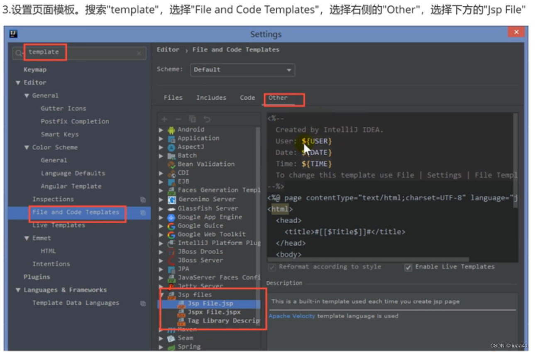Select Gutter Icons under General
This screenshot has width=535, height=352.
(x=64, y=108)
